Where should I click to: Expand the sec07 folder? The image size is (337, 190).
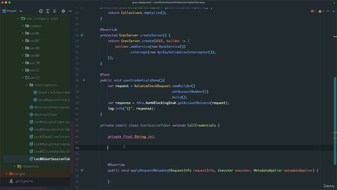point(23,41)
